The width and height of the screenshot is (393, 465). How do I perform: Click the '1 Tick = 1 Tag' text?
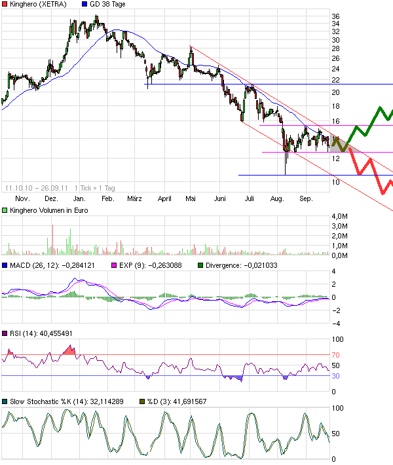point(94,188)
